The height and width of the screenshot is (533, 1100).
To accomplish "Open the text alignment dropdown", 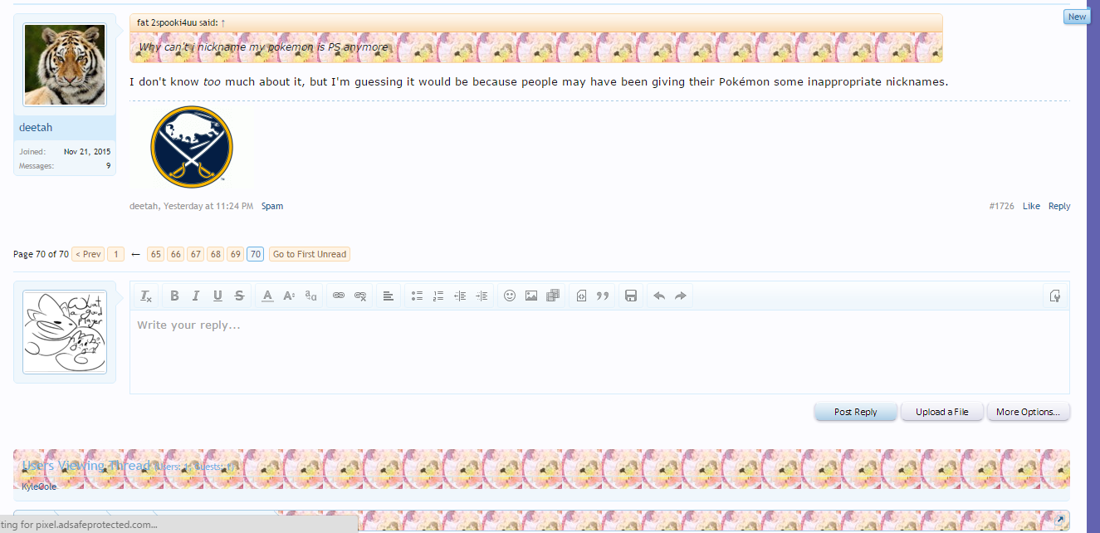I will pos(389,296).
